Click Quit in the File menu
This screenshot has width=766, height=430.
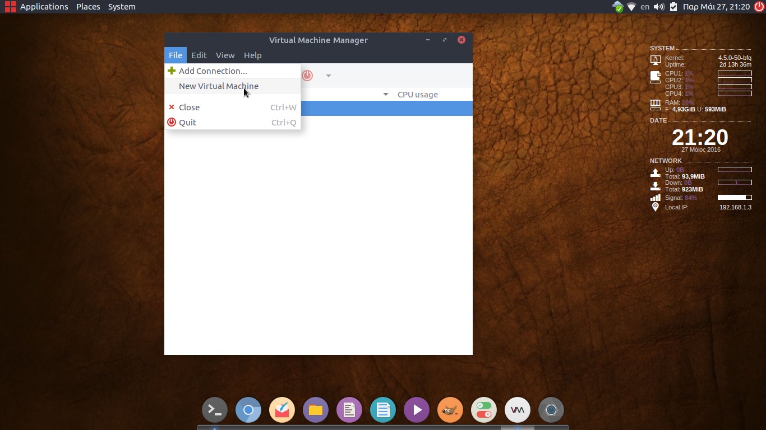click(x=187, y=123)
